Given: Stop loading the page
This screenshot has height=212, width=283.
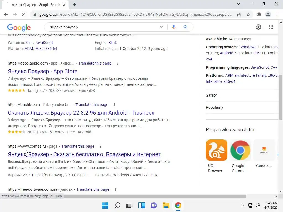Looking at the screenshot, I should (x=24, y=14).
